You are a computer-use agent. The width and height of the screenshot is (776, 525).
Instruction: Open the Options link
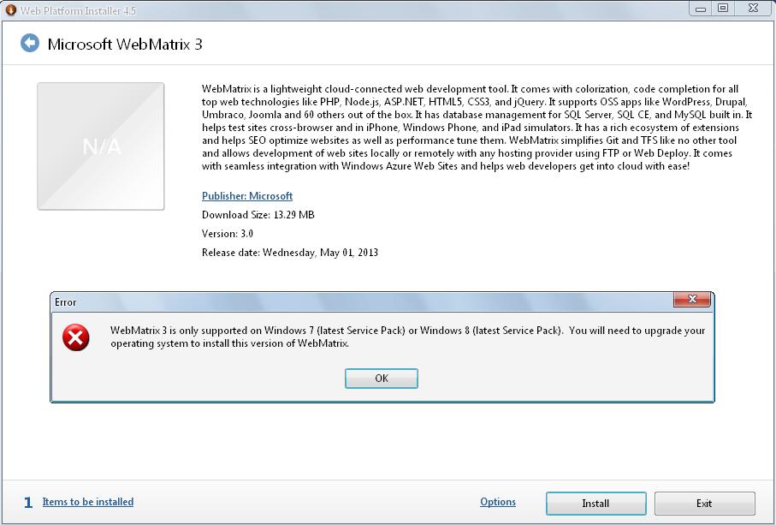(x=498, y=502)
